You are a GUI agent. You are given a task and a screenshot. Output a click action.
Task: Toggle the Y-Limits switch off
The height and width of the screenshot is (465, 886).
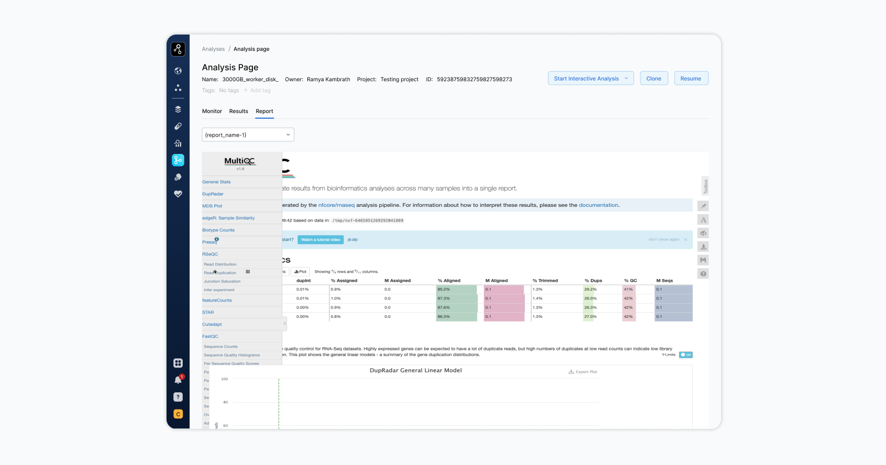click(685, 355)
